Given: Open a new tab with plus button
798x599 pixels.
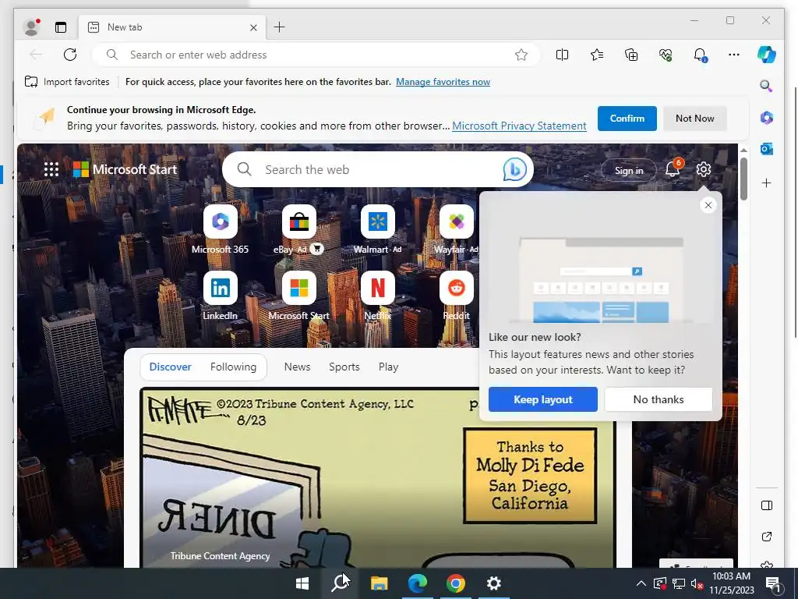Looking at the screenshot, I should (280, 27).
